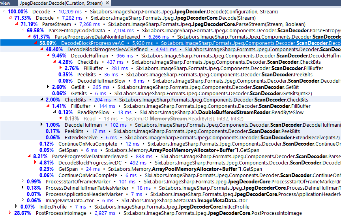The width and height of the screenshot is (341, 218).
Task: Collapse the 71.19% ParseStream node
Action: pos(16,24)
